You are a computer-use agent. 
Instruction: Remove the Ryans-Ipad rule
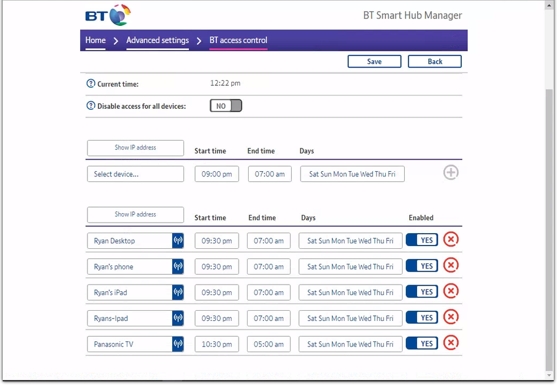451,317
